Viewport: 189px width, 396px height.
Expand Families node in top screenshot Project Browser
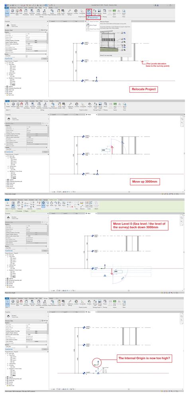(x=6, y=91)
